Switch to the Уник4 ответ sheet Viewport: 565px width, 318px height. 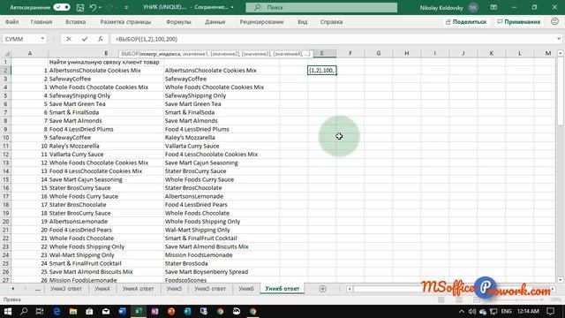[138, 289]
